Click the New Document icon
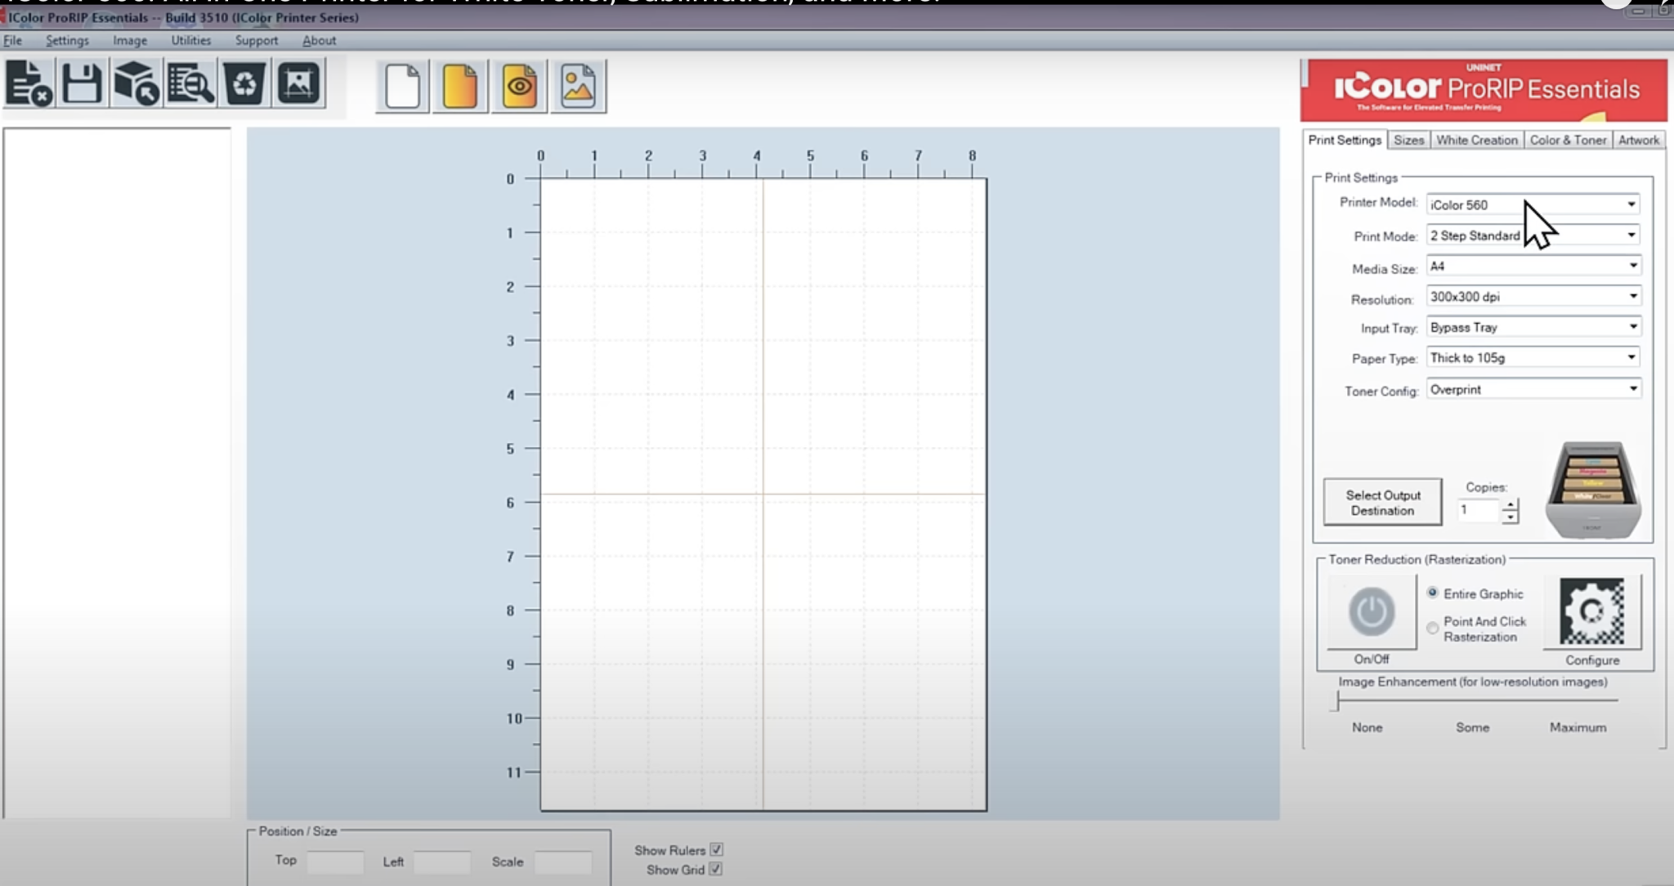The width and height of the screenshot is (1674, 886). pos(403,85)
